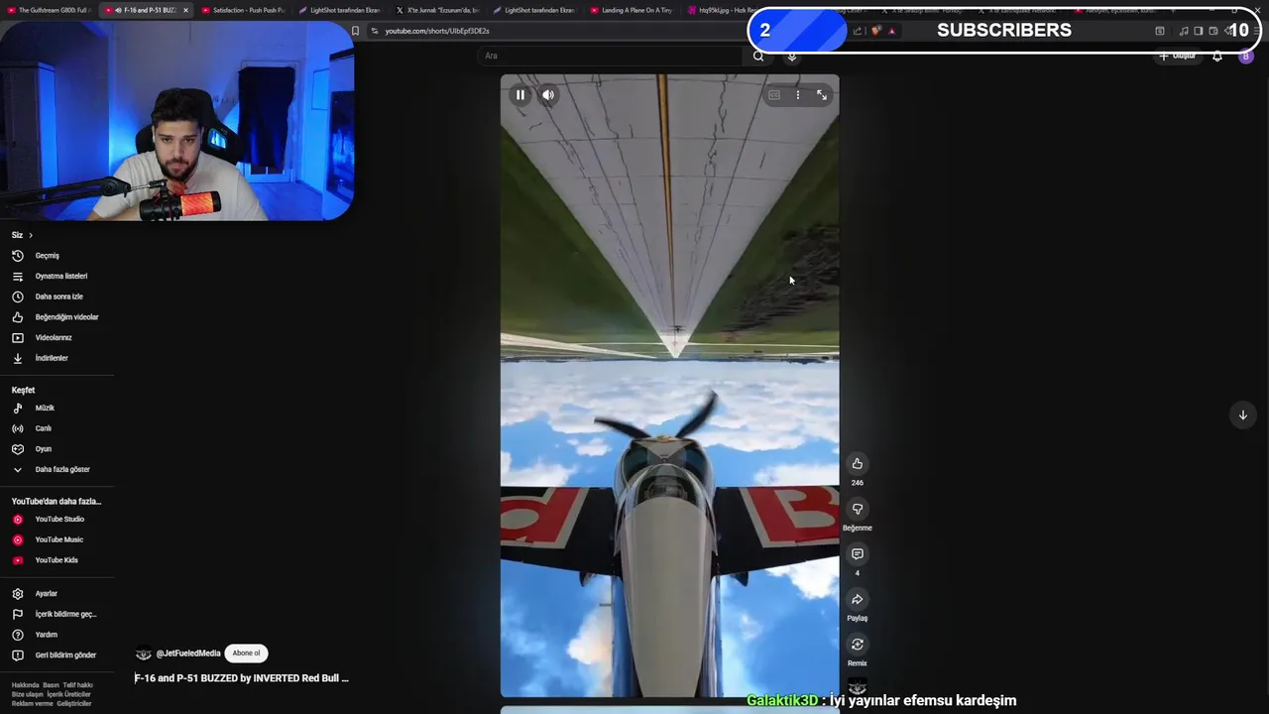
Task: Like this Short with 246 likes
Action: pyautogui.click(x=858, y=464)
